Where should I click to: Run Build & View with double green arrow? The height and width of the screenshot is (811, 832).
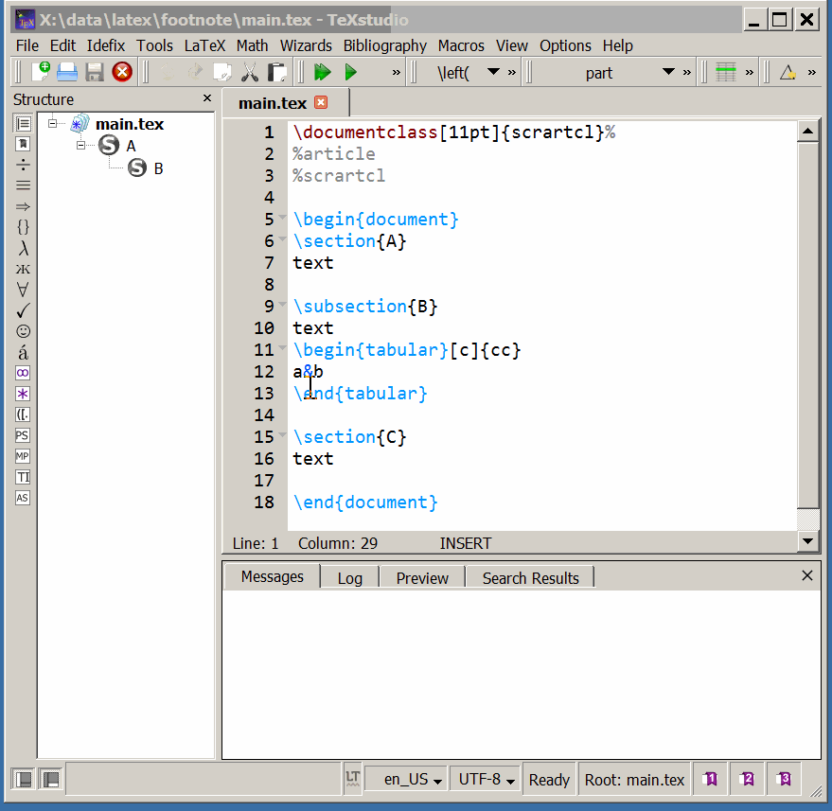[x=322, y=71]
